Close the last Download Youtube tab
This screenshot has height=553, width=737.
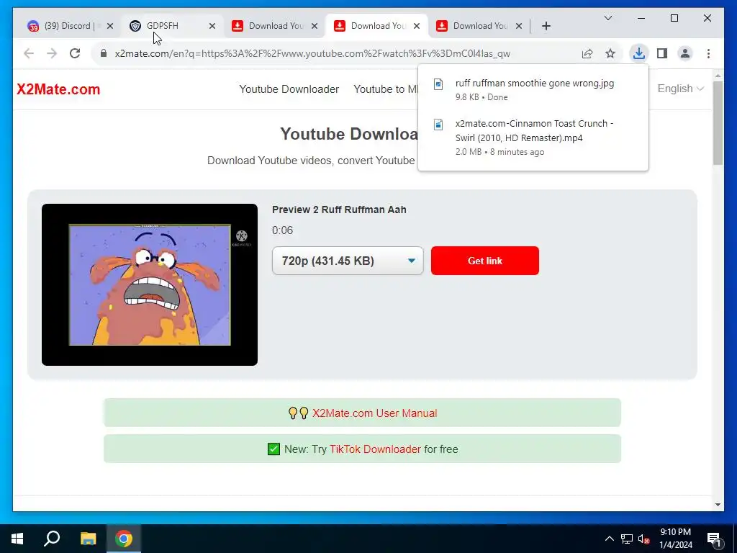pos(518,26)
